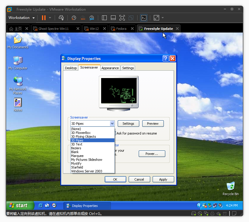Viewport: 249px width, 222px height.
Task: Switch to the Appearance tab
Action: pyautogui.click(x=110, y=68)
